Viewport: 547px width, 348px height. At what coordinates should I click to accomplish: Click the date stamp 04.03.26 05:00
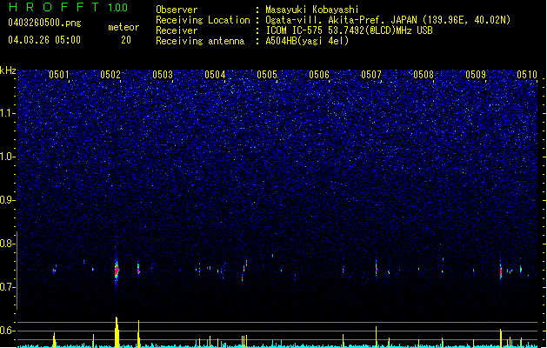[x=44, y=40]
